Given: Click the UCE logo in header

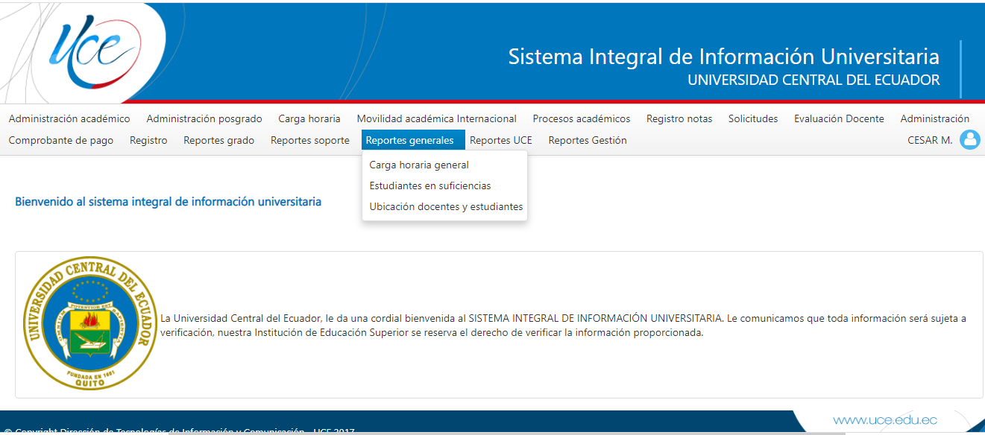Looking at the screenshot, I should (x=94, y=51).
